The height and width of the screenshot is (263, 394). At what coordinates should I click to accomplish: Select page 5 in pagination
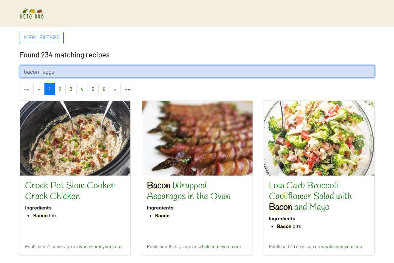point(93,89)
